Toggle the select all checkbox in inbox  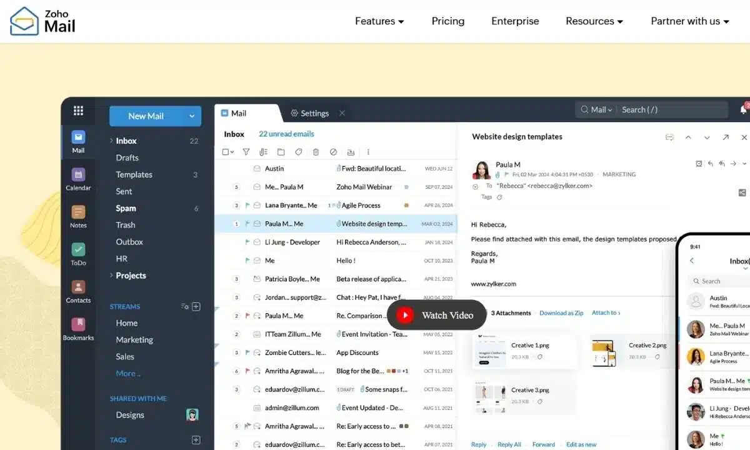pos(226,152)
